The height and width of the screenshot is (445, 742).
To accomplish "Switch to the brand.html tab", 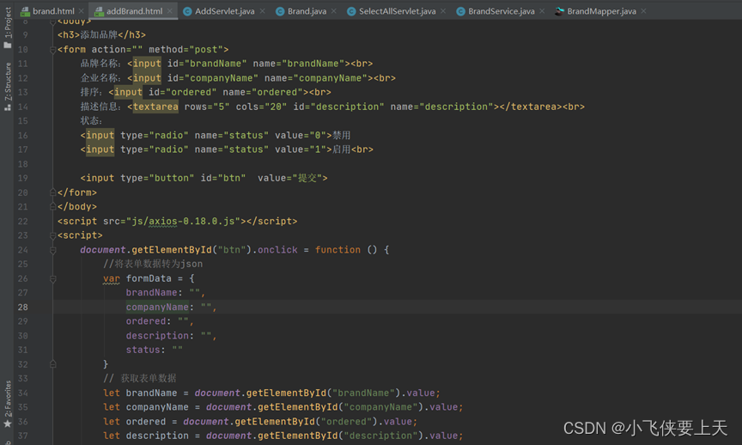I will click(53, 11).
